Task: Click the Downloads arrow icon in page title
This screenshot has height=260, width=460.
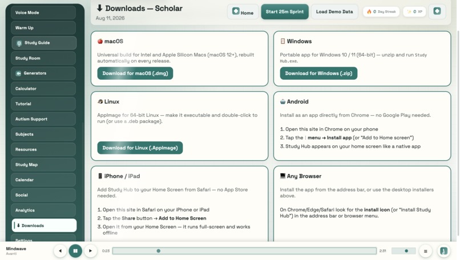Action: [x=100, y=8]
